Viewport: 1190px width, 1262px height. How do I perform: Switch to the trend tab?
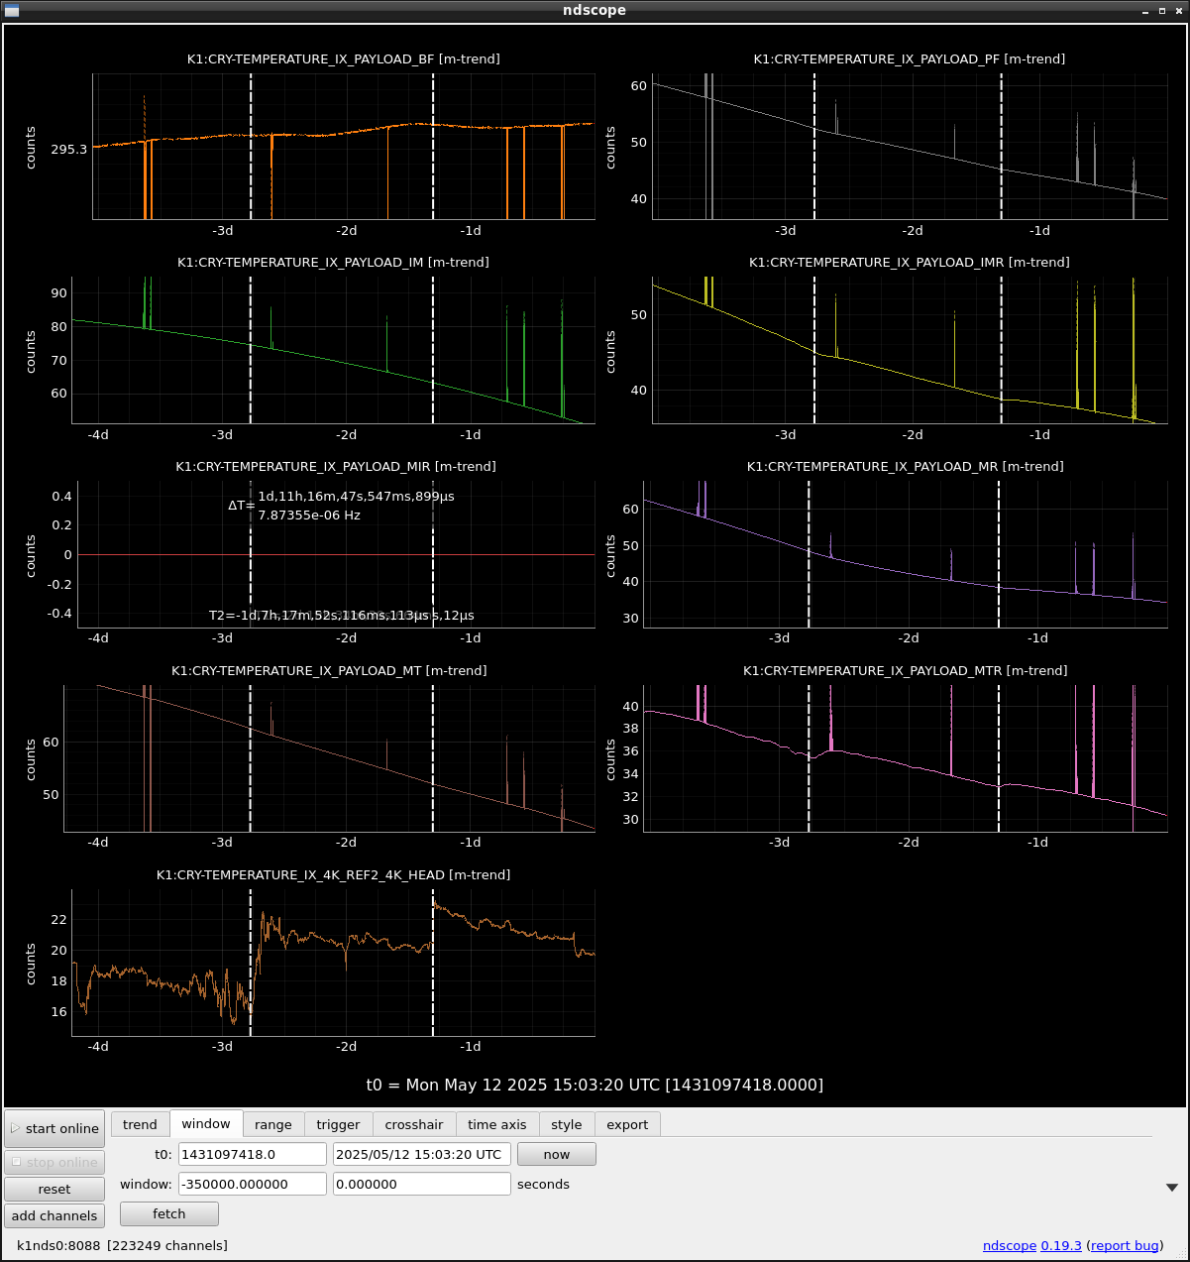(140, 1124)
